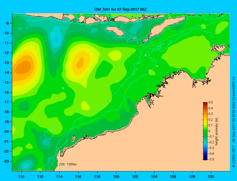This screenshot has height=181, width=237.
Task: Click latitude axis label -22
Action: tap(6, 151)
